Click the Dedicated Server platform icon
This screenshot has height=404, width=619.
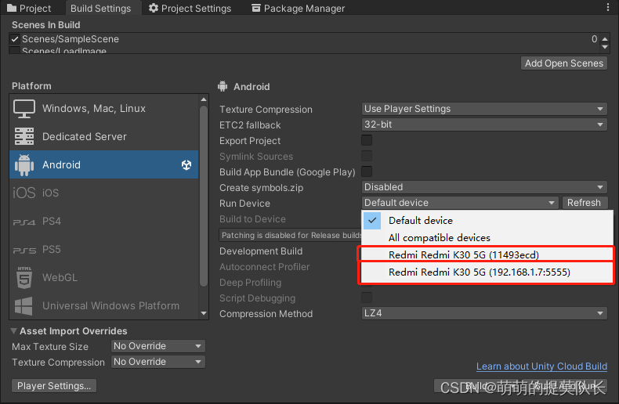pyautogui.click(x=24, y=136)
